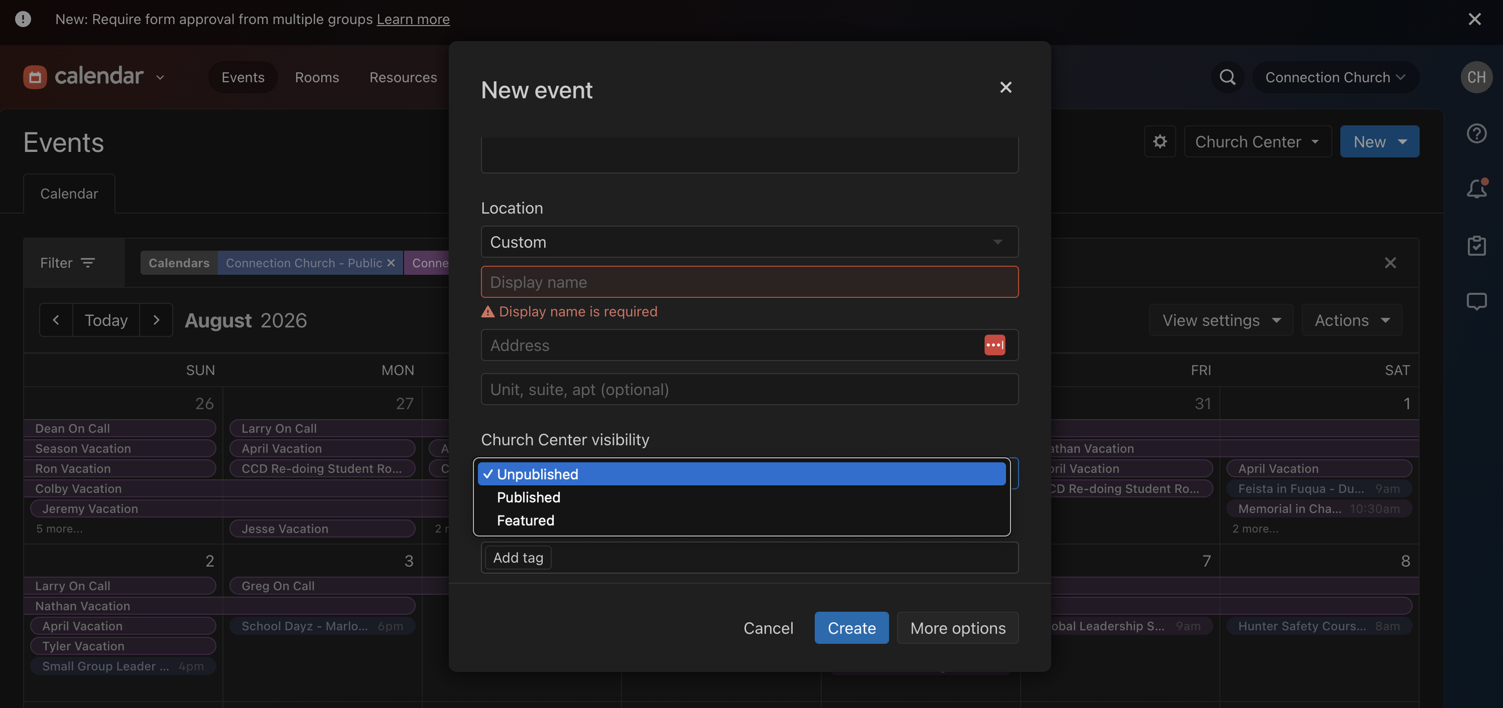
Task: Focus the Unit, suite, apt field
Action: point(749,389)
